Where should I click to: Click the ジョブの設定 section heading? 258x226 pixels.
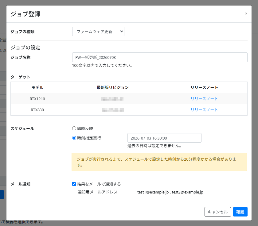[25, 48]
